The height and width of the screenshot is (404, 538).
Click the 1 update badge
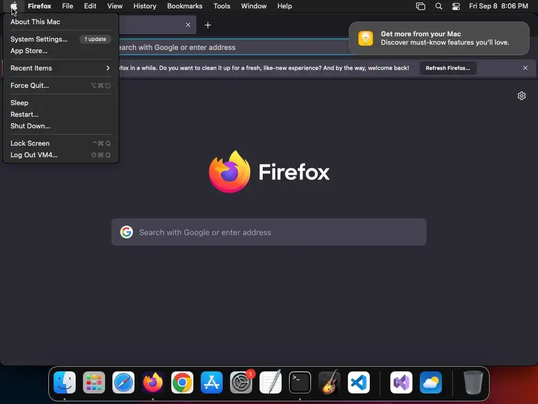(x=96, y=39)
